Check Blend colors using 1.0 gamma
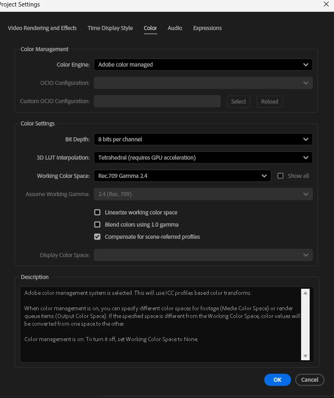Screen dimensions: 334x398 (97, 224)
